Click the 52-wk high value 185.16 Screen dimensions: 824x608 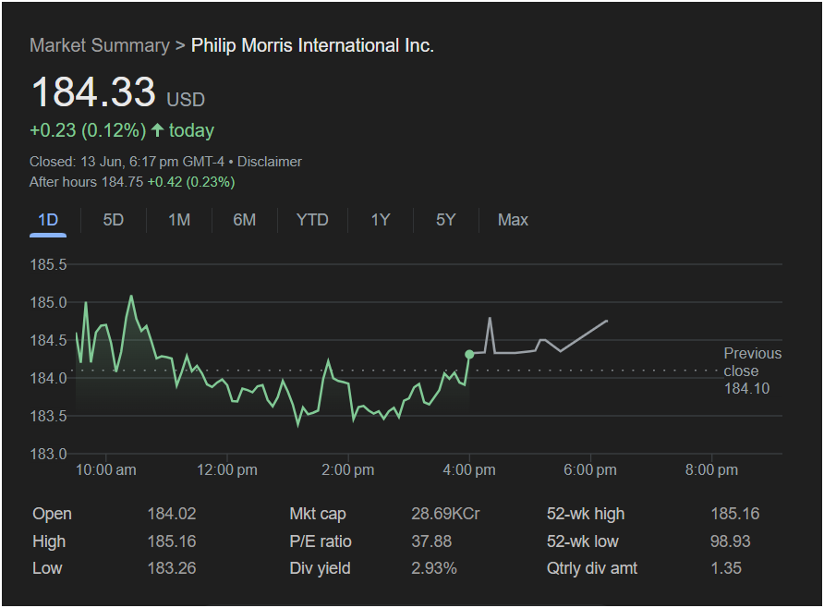point(735,514)
